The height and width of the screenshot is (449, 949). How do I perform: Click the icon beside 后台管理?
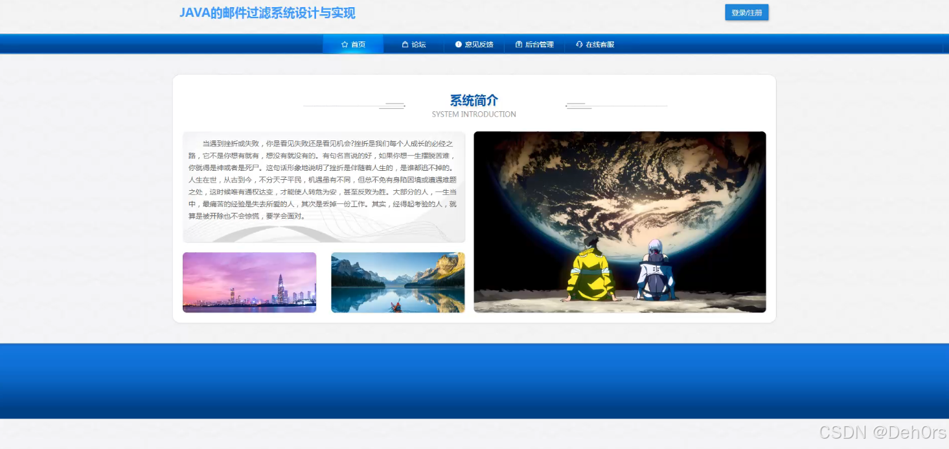coord(519,45)
